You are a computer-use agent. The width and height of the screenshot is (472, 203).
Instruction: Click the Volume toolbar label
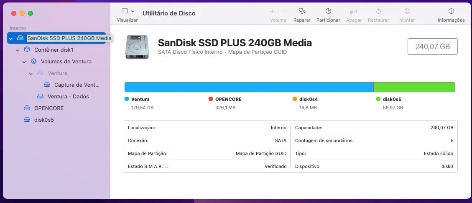click(278, 20)
